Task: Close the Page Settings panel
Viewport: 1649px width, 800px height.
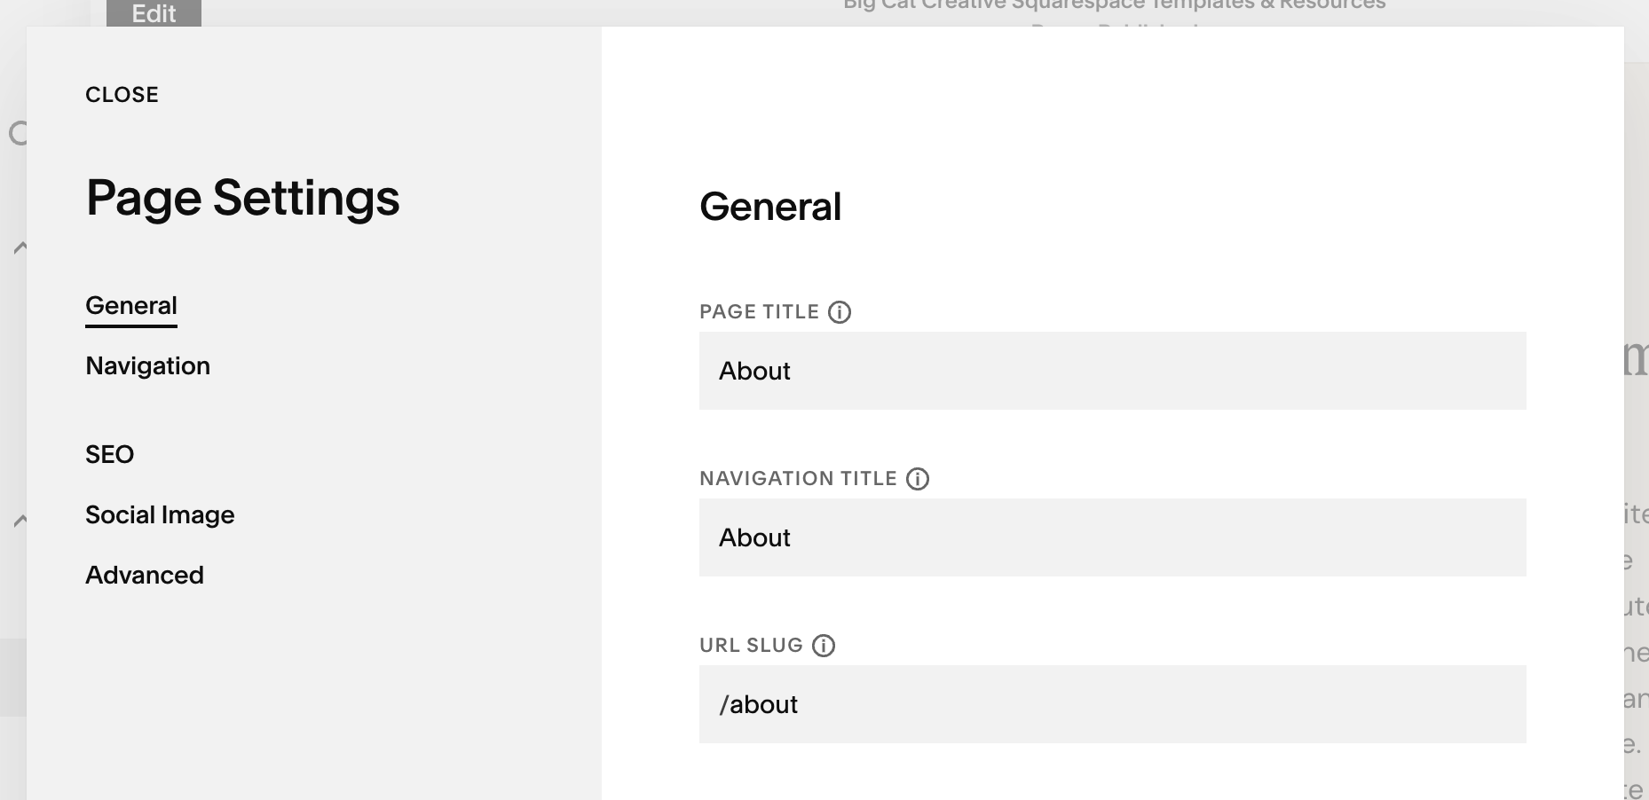Action: (122, 95)
